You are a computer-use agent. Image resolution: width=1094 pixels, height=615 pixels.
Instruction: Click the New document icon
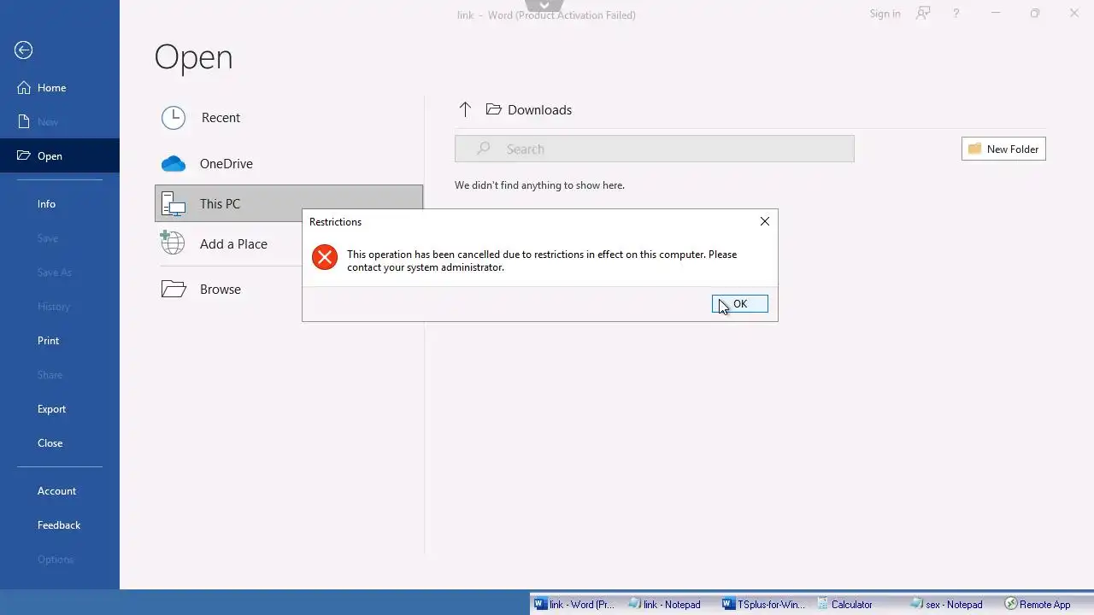point(24,122)
